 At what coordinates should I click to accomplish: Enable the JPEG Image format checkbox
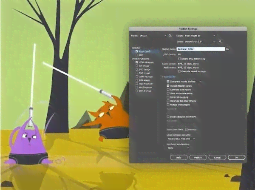click(136, 69)
